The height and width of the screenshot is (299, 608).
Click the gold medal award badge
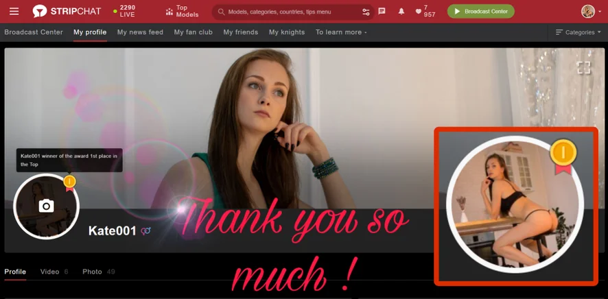(x=69, y=182)
